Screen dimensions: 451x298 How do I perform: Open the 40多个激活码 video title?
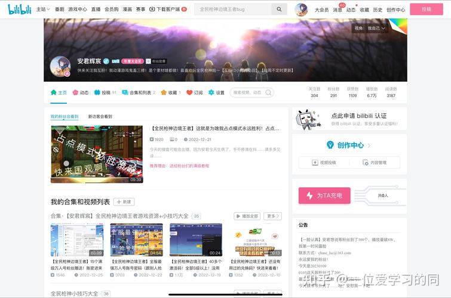pyautogui.click(x=196, y=265)
